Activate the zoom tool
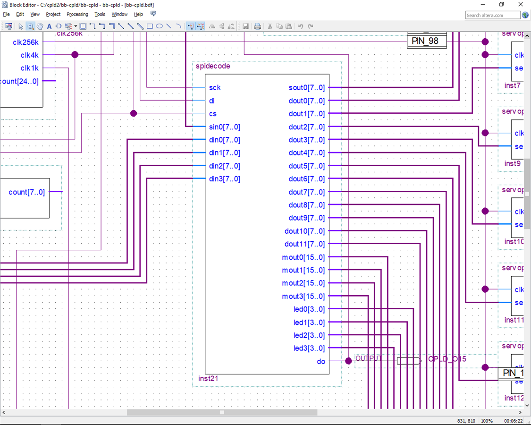The width and height of the screenshot is (531, 425). pos(30,26)
